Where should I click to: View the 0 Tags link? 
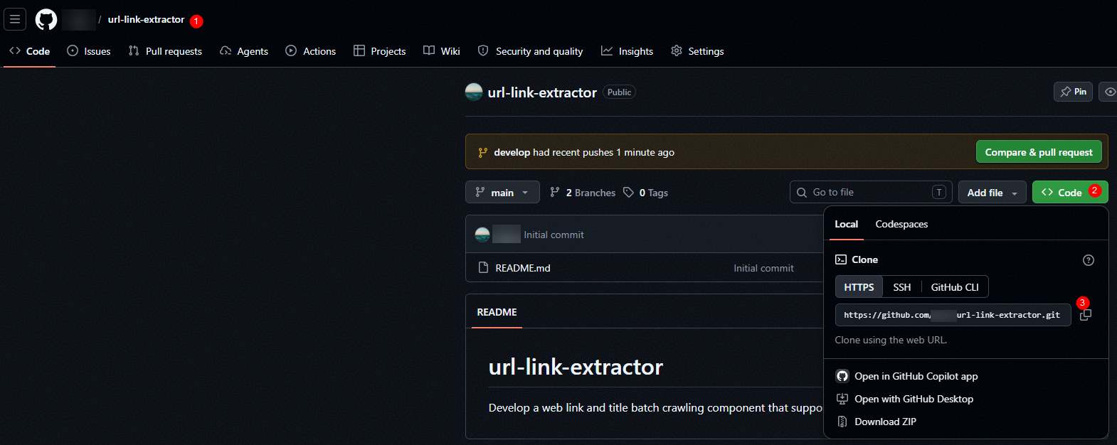tap(646, 193)
